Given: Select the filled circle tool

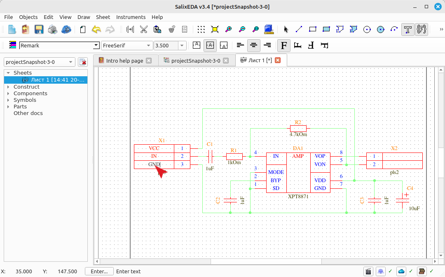Looking at the screenshot, I should tap(381, 29).
